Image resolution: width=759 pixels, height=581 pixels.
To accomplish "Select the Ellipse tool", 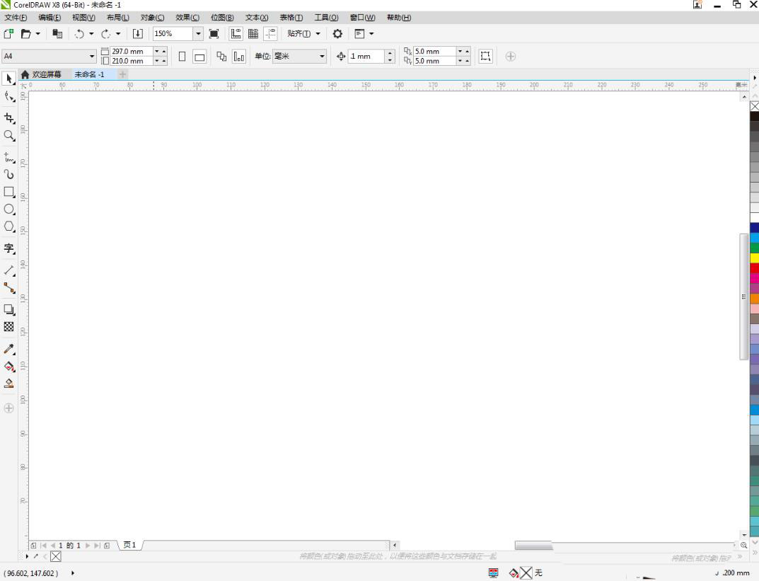I will click(9, 209).
